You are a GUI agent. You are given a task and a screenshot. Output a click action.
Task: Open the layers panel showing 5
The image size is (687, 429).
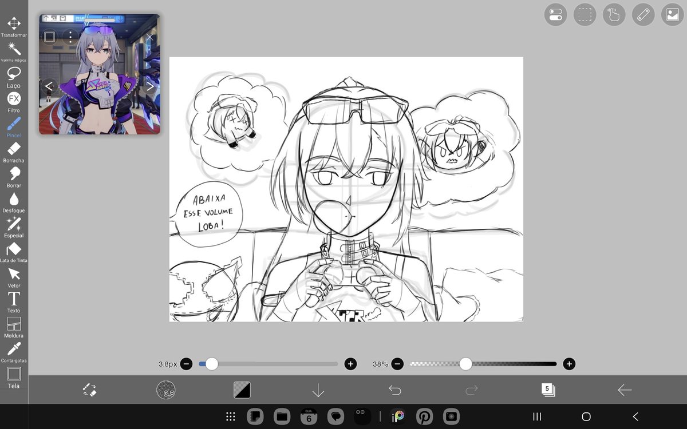(x=548, y=390)
